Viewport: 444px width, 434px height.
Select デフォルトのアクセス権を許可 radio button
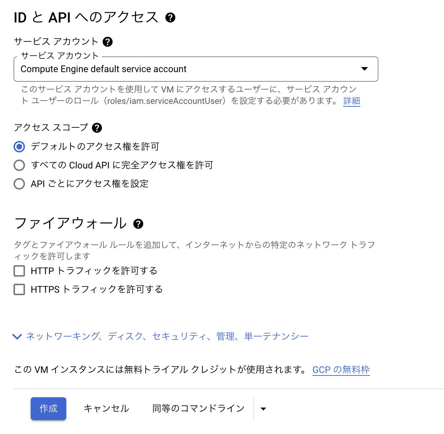click(x=19, y=147)
